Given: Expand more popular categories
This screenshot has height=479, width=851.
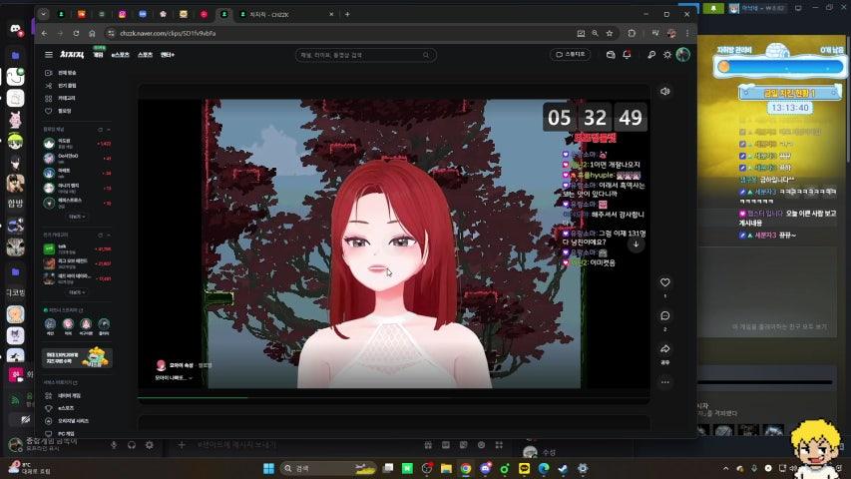Looking at the screenshot, I should (77, 292).
